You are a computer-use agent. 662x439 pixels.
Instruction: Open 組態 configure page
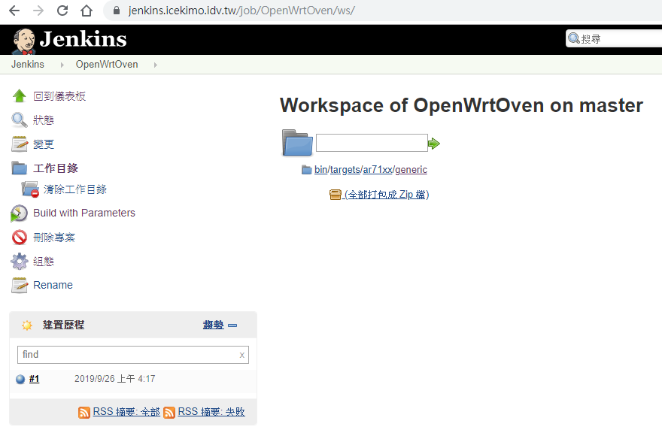tap(44, 262)
